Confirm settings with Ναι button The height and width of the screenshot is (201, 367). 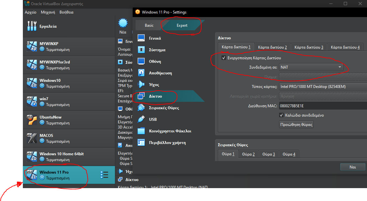point(353,167)
